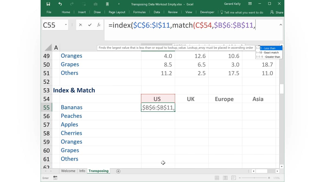The image size is (325, 182).
Task: Open the Page Layout tab
Action: (117, 12)
